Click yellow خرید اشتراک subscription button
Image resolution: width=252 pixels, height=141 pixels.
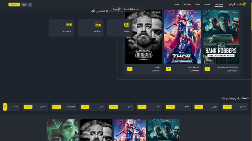pyautogui.click(x=14, y=4)
